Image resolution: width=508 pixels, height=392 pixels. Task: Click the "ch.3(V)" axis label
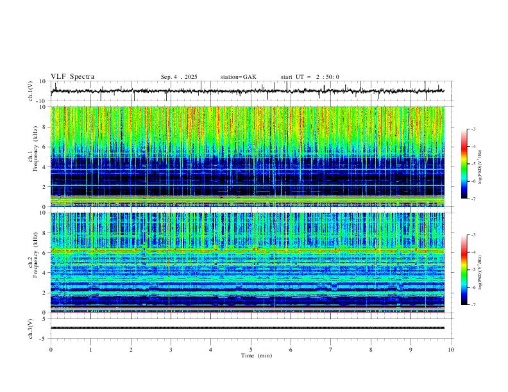pos(31,329)
